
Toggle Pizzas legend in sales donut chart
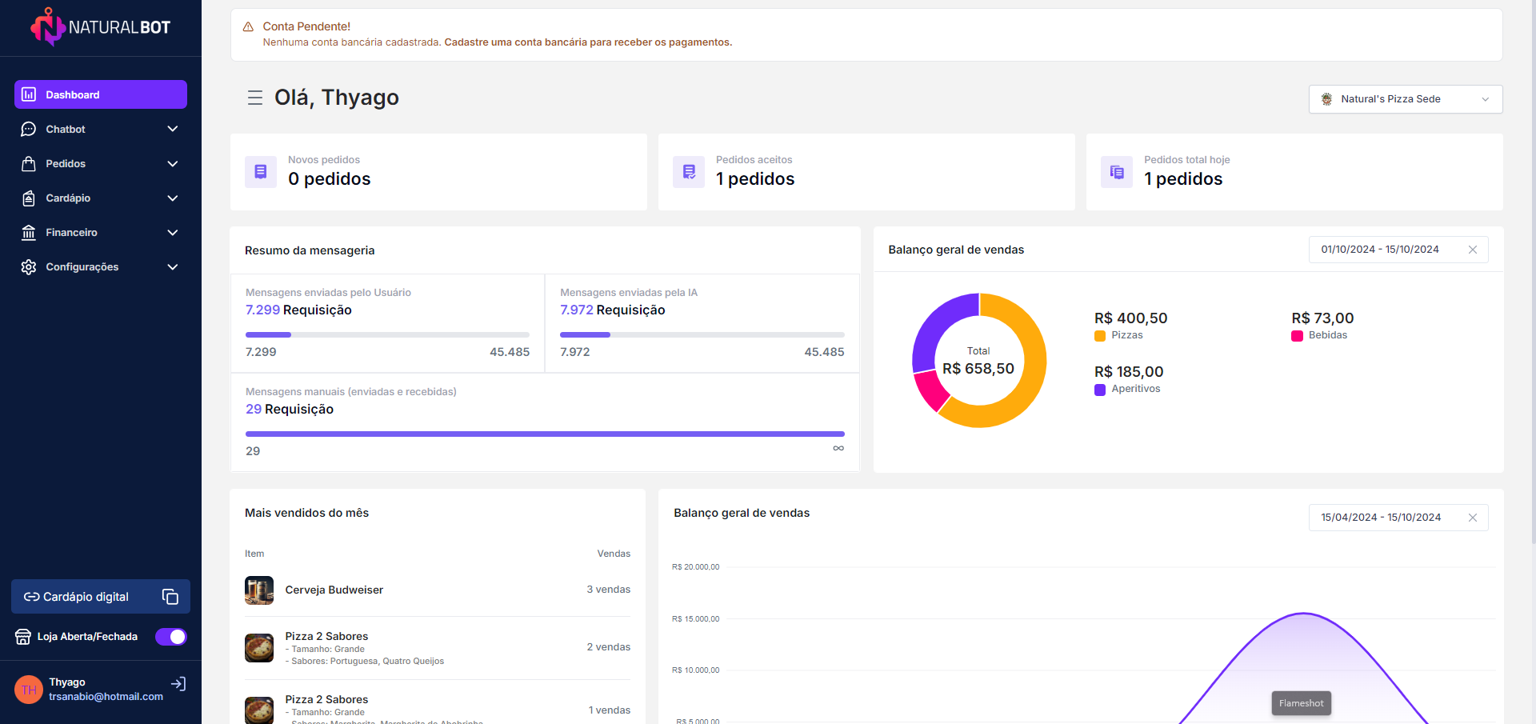1119,335
